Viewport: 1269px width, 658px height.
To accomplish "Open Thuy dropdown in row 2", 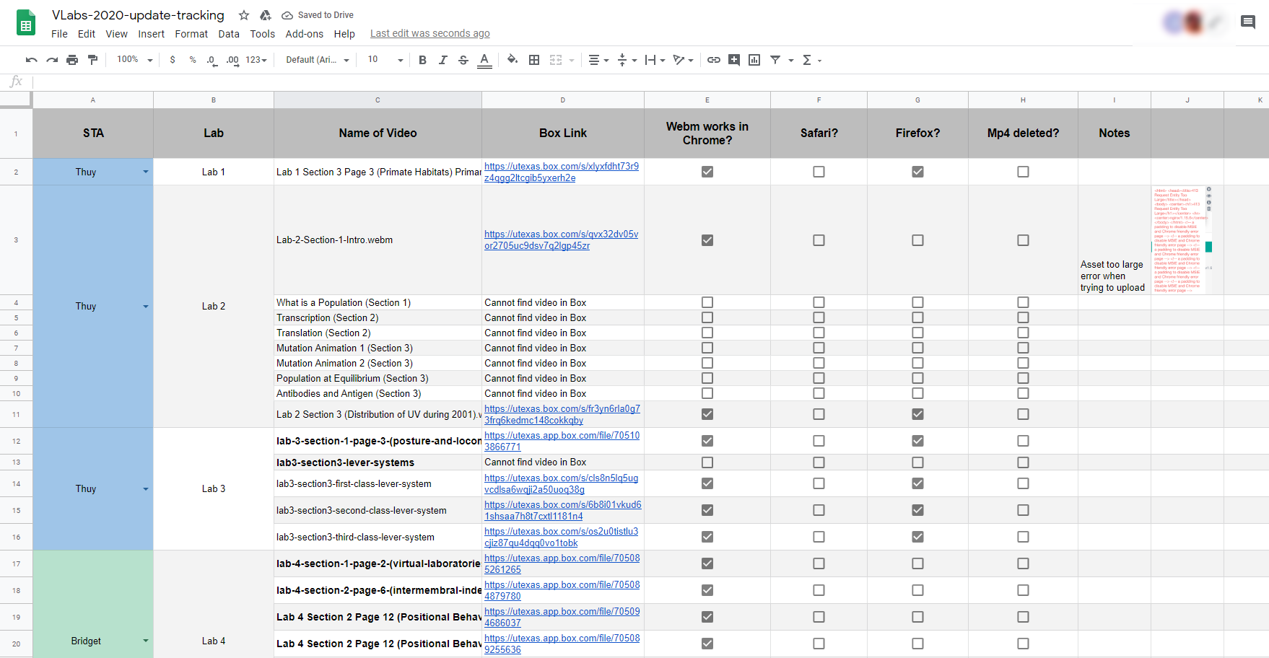I will point(145,172).
